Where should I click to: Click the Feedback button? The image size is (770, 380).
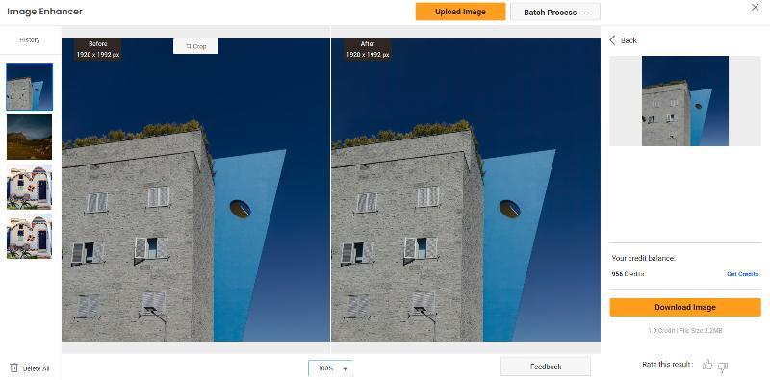546,367
